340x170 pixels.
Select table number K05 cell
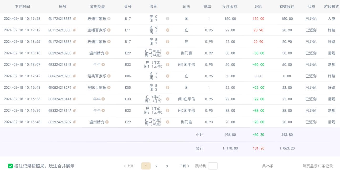pyautogui.click(x=128, y=88)
